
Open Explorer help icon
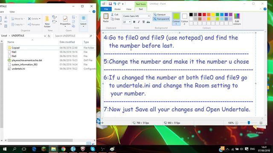click(x=94, y=11)
